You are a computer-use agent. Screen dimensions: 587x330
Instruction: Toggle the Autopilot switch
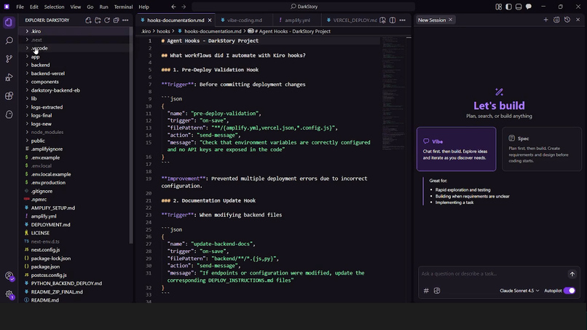click(569, 291)
